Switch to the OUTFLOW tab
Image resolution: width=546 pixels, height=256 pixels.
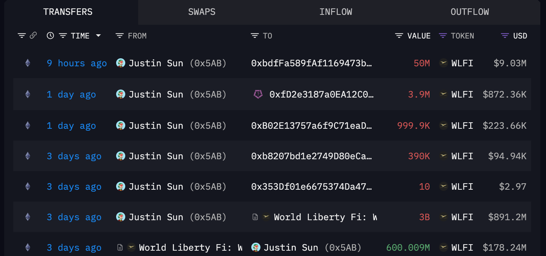click(x=469, y=12)
